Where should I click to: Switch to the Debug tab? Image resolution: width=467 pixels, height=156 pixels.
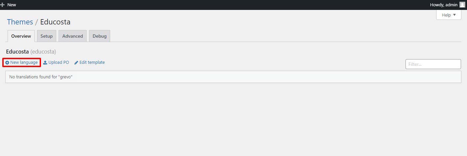point(100,36)
